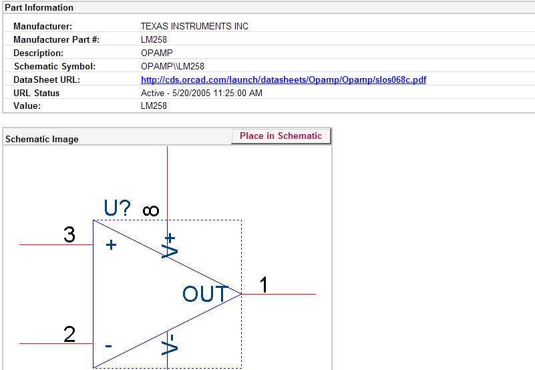Select LM258 in the Value row
Image resolution: width=535 pixels, height=370 pixels.
[154, 106]
